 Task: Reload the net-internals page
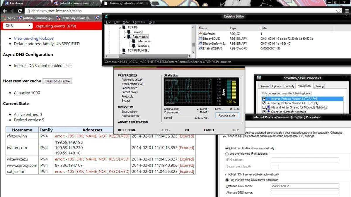pyautogui.click(x=20, y=11)
